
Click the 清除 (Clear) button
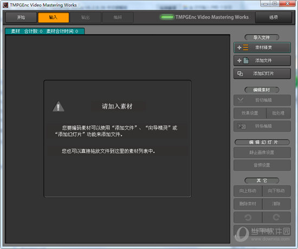276,204
